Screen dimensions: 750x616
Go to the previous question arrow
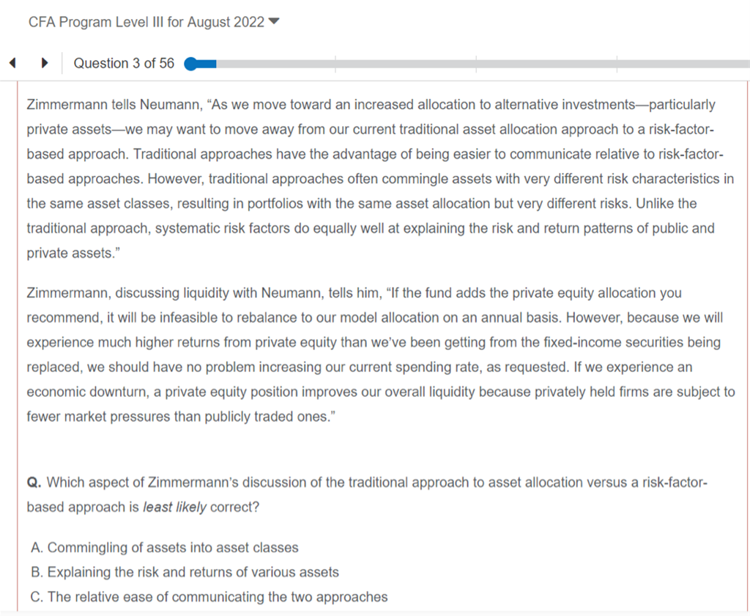coord(12,64)
